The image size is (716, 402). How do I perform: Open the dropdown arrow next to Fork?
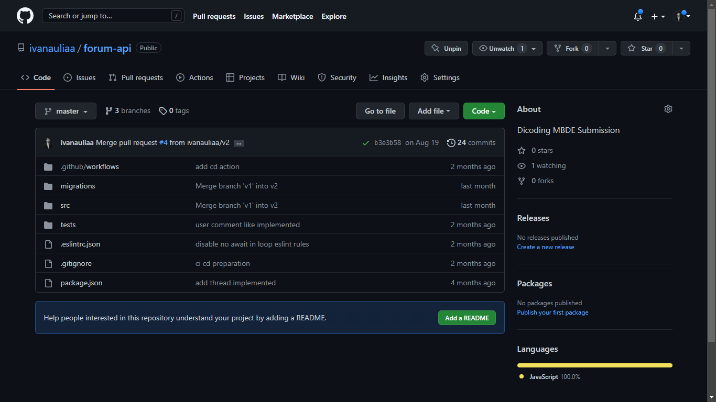(607, 48)
